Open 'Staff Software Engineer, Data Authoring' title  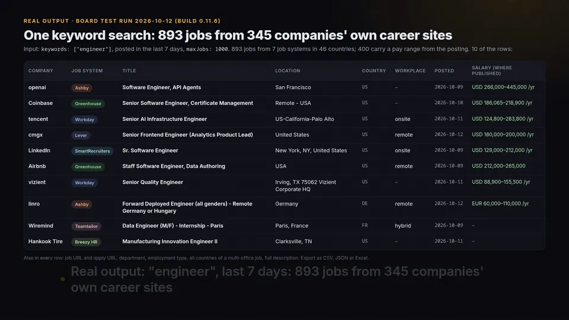tap(174, 166)
